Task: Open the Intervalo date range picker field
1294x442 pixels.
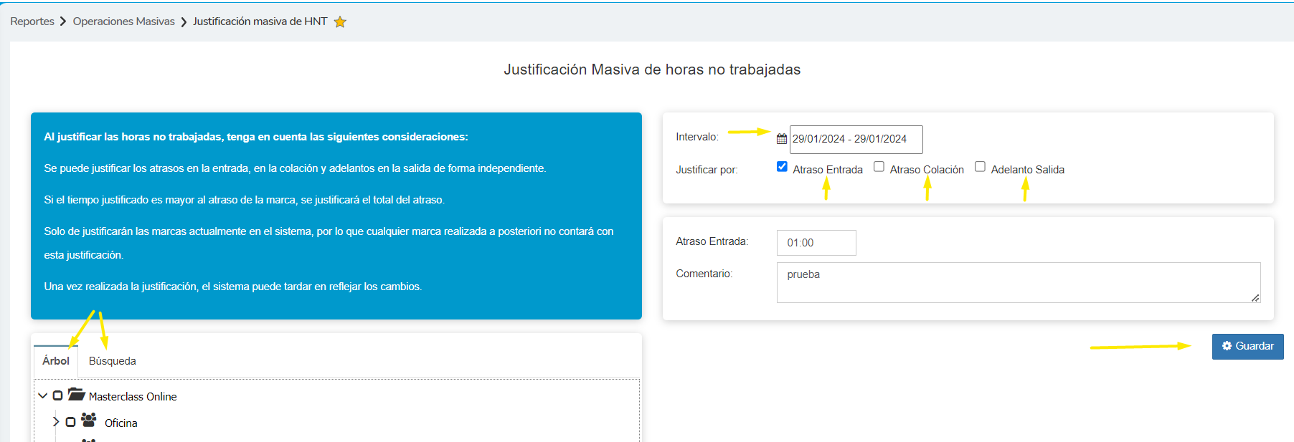Action: pos(856,139)
